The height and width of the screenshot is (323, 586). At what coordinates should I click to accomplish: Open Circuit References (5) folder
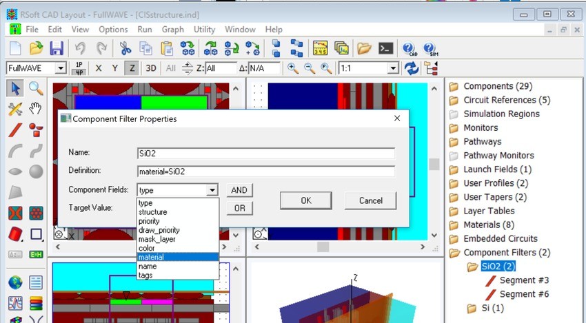(507, 100)
